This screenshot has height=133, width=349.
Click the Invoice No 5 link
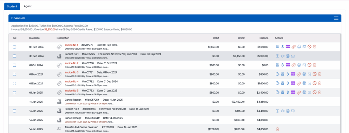pyautogui.click(x=72, y=90)
